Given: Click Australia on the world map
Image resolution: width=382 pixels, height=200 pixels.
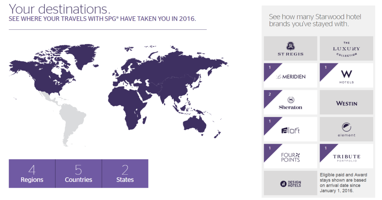Looking at the screenshot, I should [x=195, y=124].
